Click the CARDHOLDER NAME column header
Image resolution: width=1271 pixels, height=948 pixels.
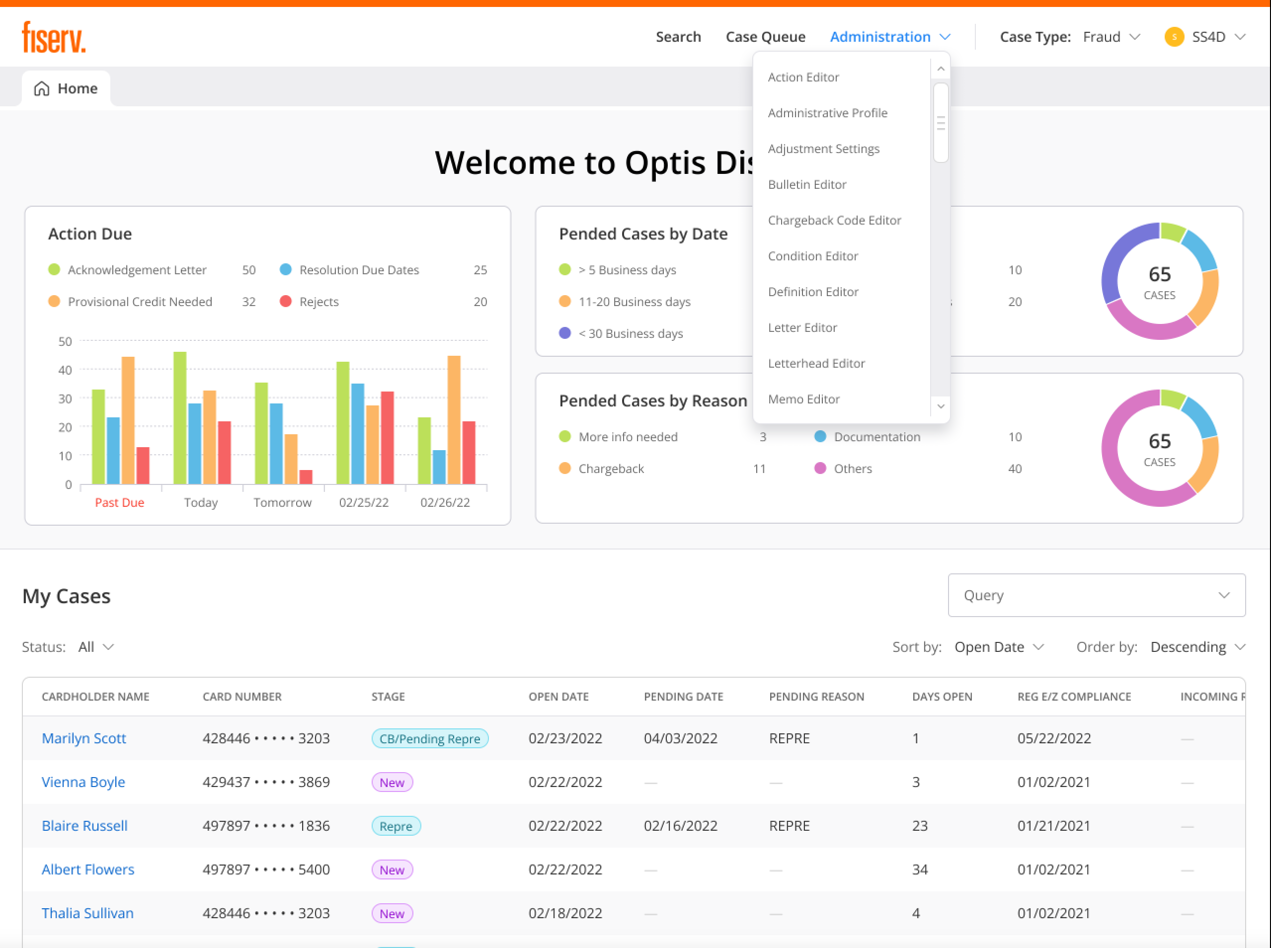95,696
